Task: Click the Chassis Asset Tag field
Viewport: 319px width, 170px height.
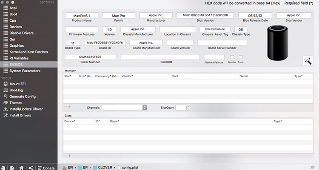Action: coord(215,29)
